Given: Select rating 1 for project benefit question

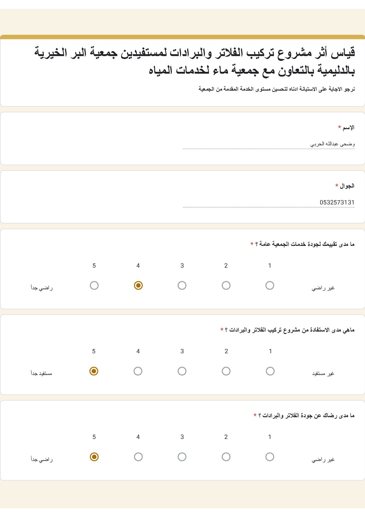Looking at the screenshot, I should (270, 371).
